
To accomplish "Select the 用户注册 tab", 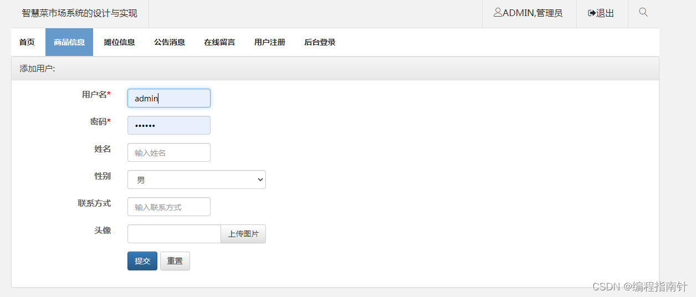I will [270, 42].
